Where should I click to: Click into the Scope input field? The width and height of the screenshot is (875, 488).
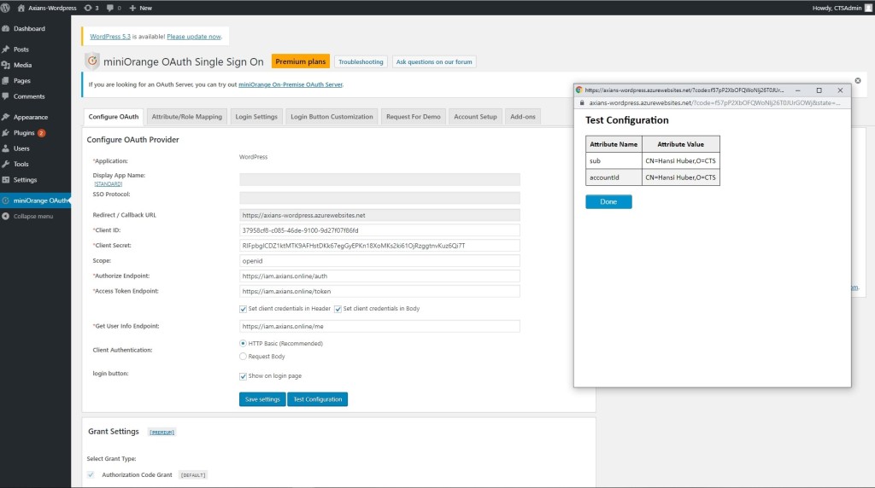[380, 261]
